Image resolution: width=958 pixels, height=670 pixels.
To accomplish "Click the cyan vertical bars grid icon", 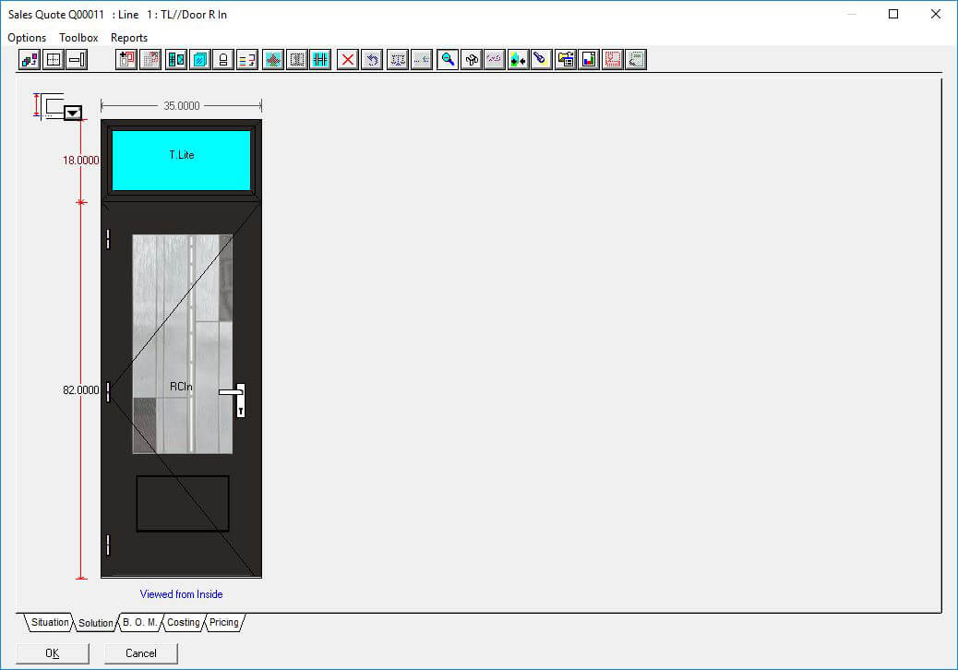I will tap(320, 60).
